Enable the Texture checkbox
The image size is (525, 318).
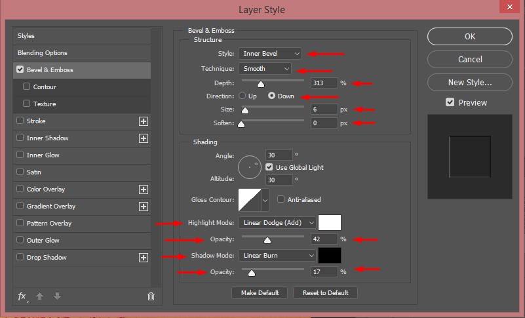[26, 104]
